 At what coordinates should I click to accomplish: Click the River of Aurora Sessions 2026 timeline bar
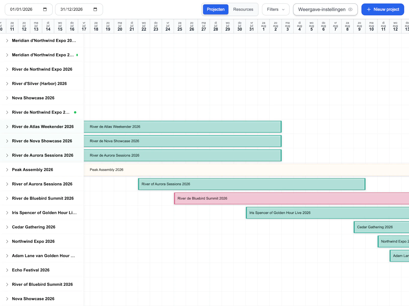click(251, 184)
